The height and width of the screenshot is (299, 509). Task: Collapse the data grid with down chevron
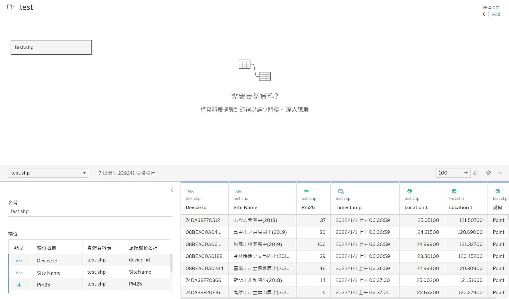click(x=501, y=173)
